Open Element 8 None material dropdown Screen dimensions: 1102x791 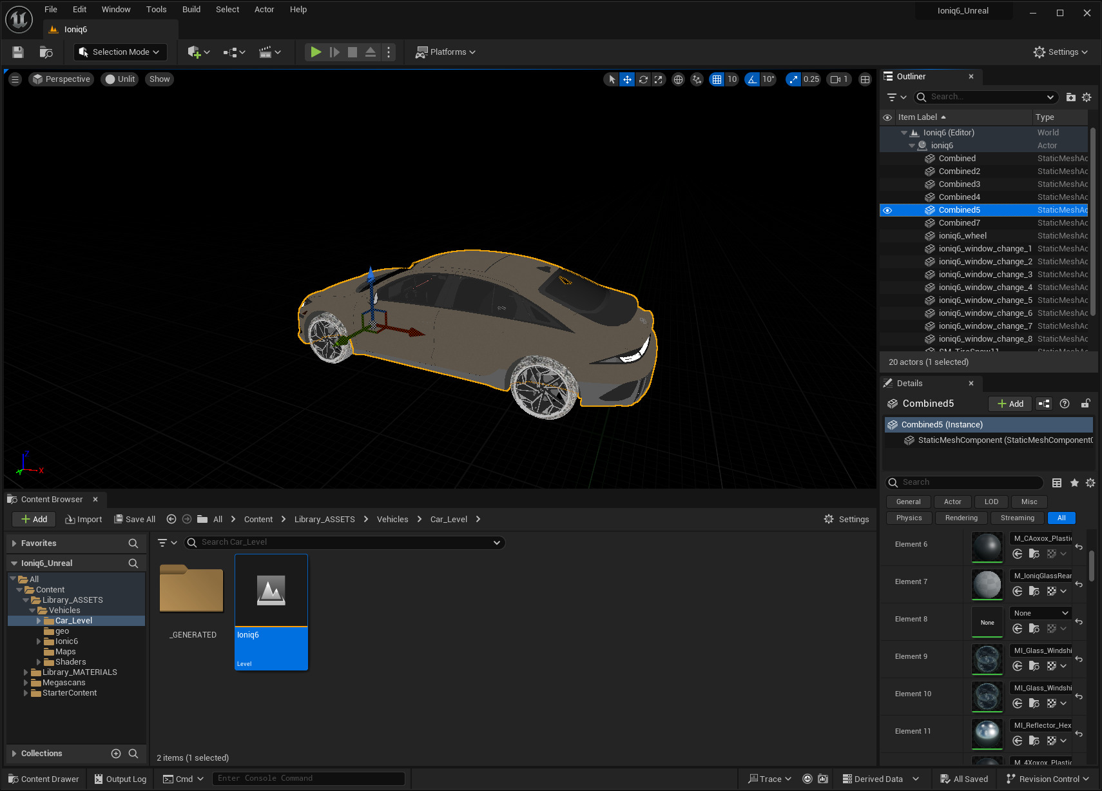1040,613
